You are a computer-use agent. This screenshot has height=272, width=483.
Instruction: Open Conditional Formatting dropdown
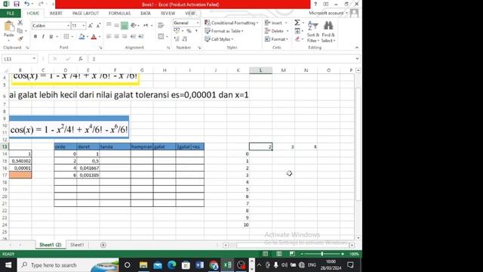pos(232,23)
